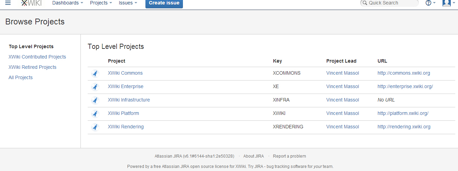The image size is (458, 171).
Task: Open the commons.xwiki.org URL link
Action: (x=404, y=73)
